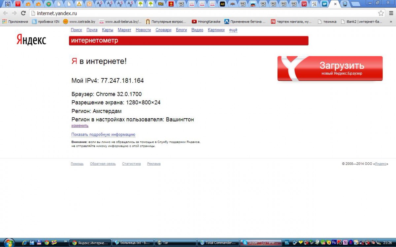Screen dimensions: 396x247
Task: Open the Chrome menu hamburger icon
Action: [391, 13]
